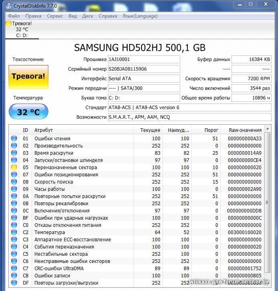Click the status icon for Повторы рекалибровки
The width and height of the screenshot is (278, 291).
(14, 203)
